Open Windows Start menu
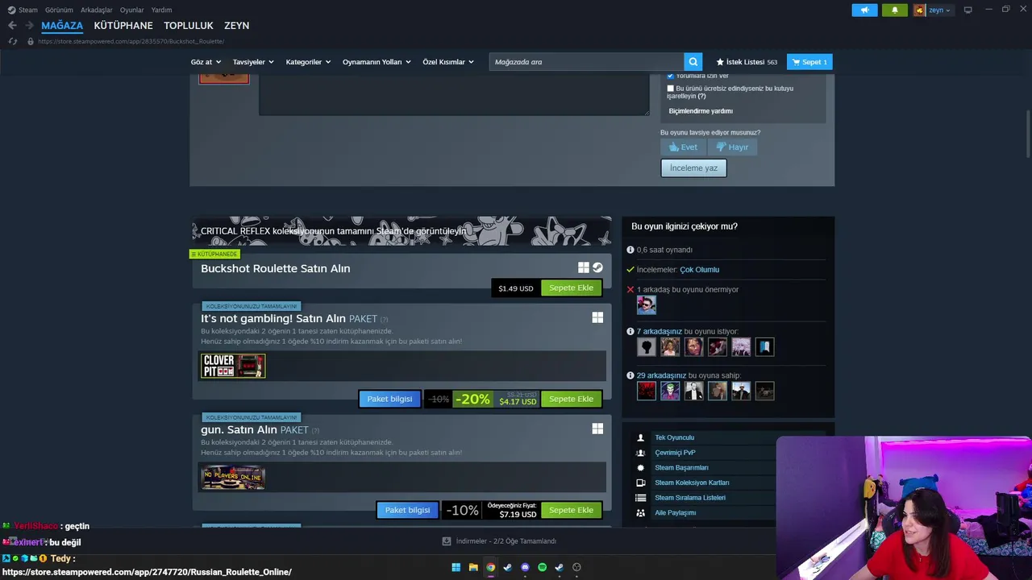Image resolution: width=1032 pixels, height=580 pixels. click(x=456, y=567)
